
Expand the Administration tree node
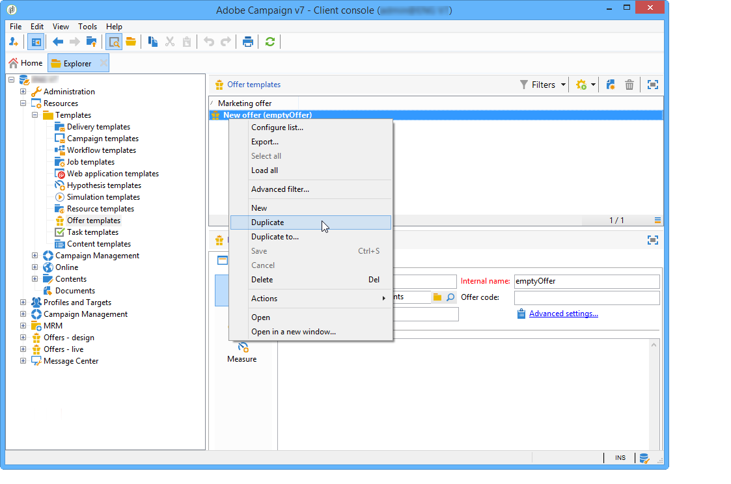click(23, 92)
